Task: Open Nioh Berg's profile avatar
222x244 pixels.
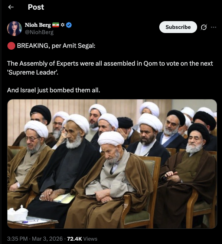Action: (x=14, y=29)
